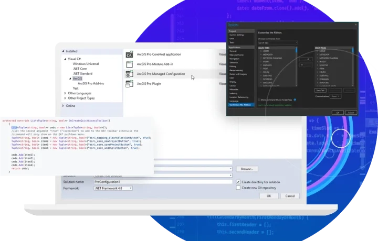
Task: Check Create new Git repository
Action: click(238, 188)
